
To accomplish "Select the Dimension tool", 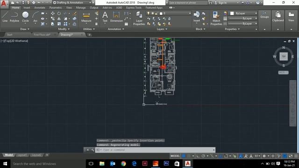I will tap(116, 17).
